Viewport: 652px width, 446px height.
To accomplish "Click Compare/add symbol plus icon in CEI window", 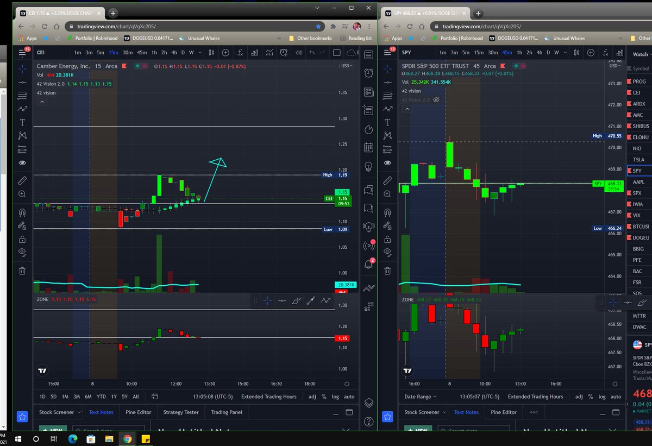I will click(x=225, y=52).
